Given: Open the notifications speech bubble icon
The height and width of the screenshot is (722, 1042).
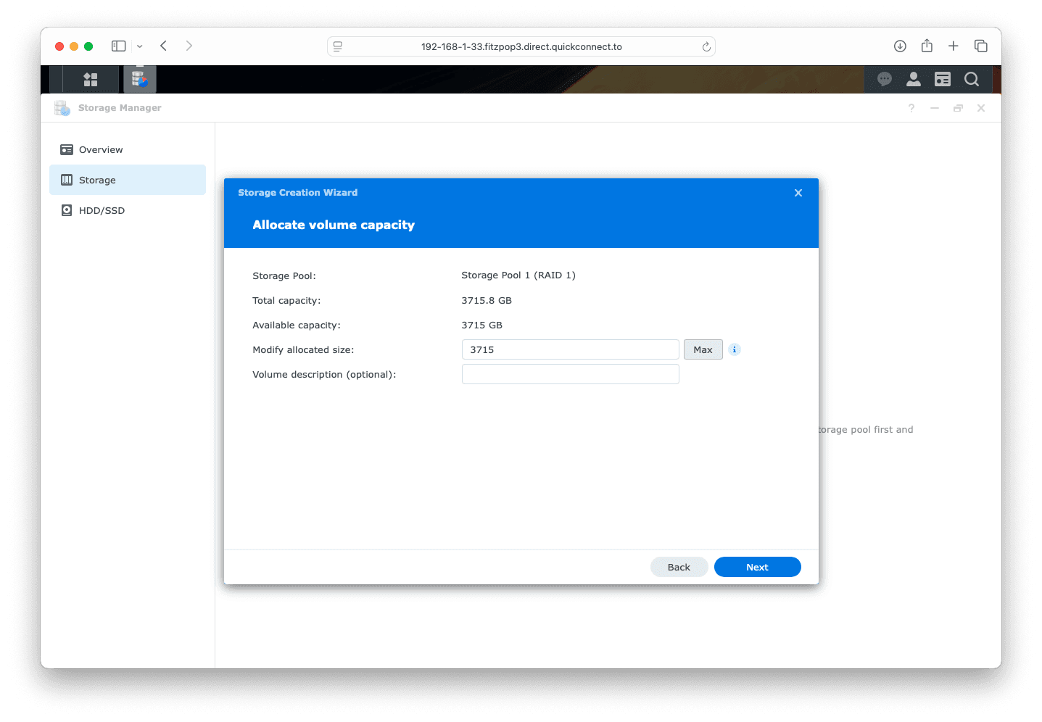Looking at the screenshot, I should pos(884,80).
